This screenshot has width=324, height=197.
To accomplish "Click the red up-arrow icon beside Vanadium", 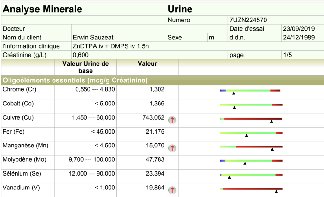I will coord(172,190).
